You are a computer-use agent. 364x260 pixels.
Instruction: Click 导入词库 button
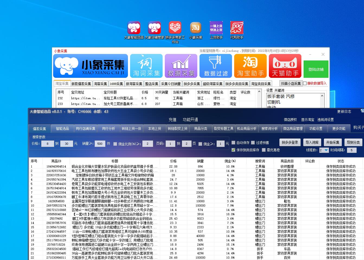(312, 142)
